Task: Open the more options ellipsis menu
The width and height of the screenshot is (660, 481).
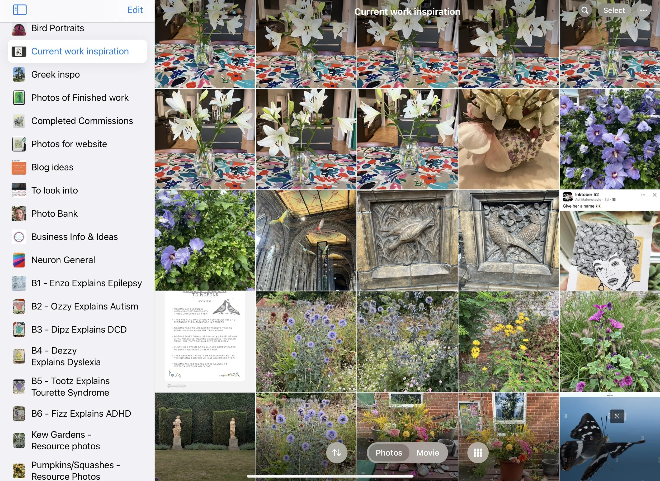Action: [643, 11]
